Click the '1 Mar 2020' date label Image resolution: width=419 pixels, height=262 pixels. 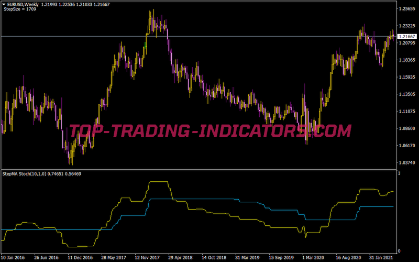(313, 258)
